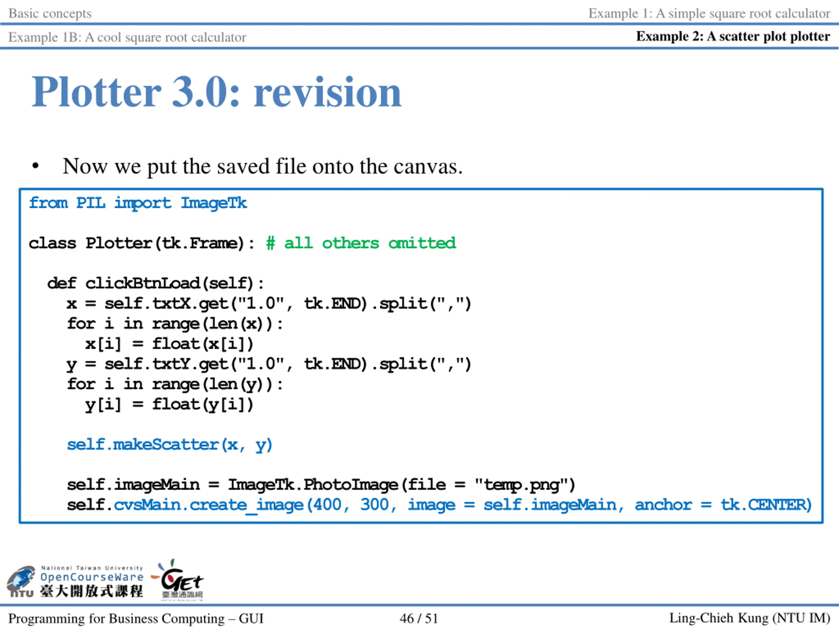Click the bullet 'Now we put the saved file onto the canvas.'

coord(263,166)
